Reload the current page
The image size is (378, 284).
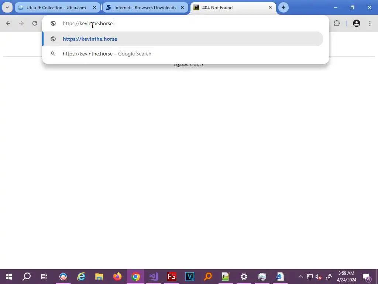pyautogui.click(x=35, y=23)
